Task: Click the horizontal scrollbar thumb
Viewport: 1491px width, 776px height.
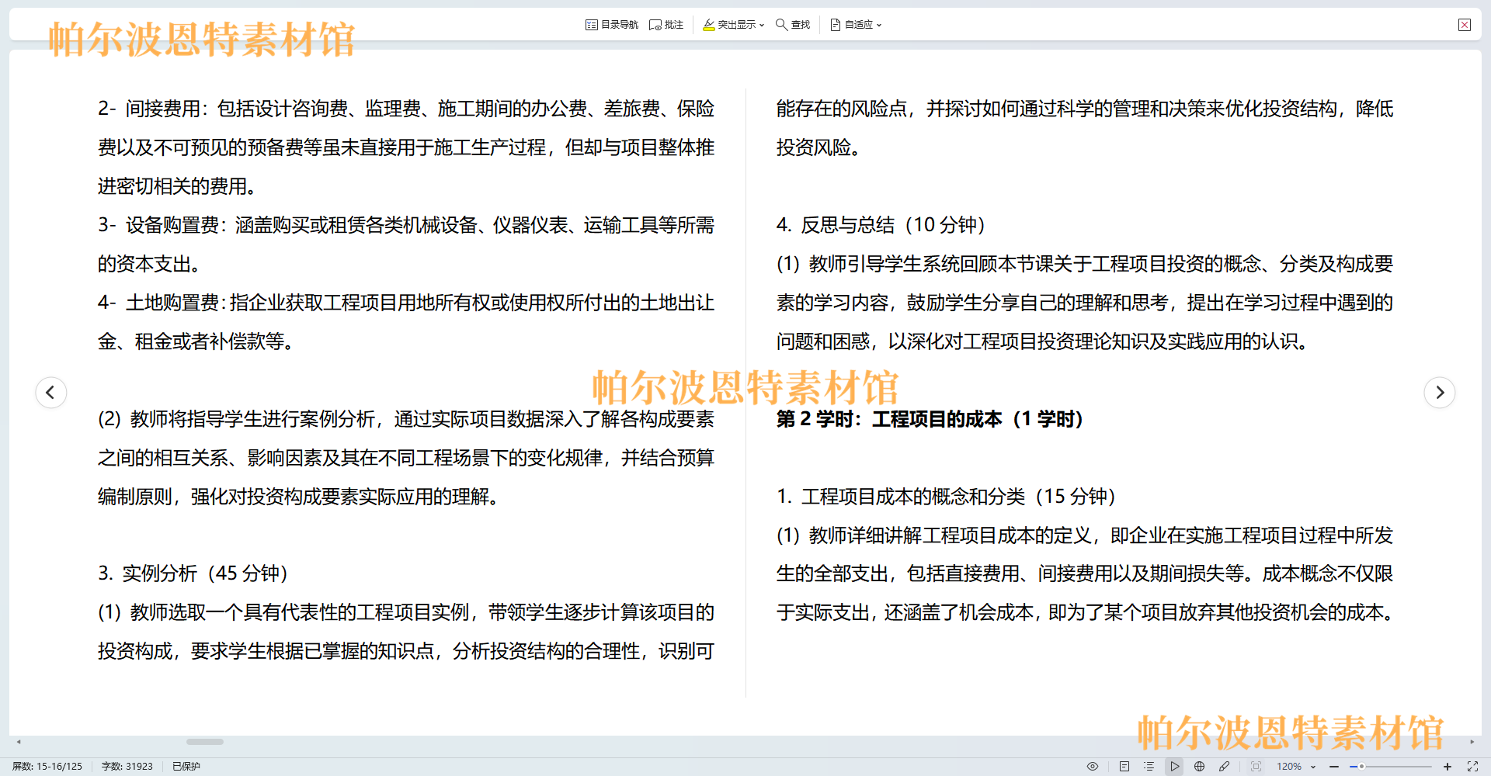Action: click(x=205, y=742)
